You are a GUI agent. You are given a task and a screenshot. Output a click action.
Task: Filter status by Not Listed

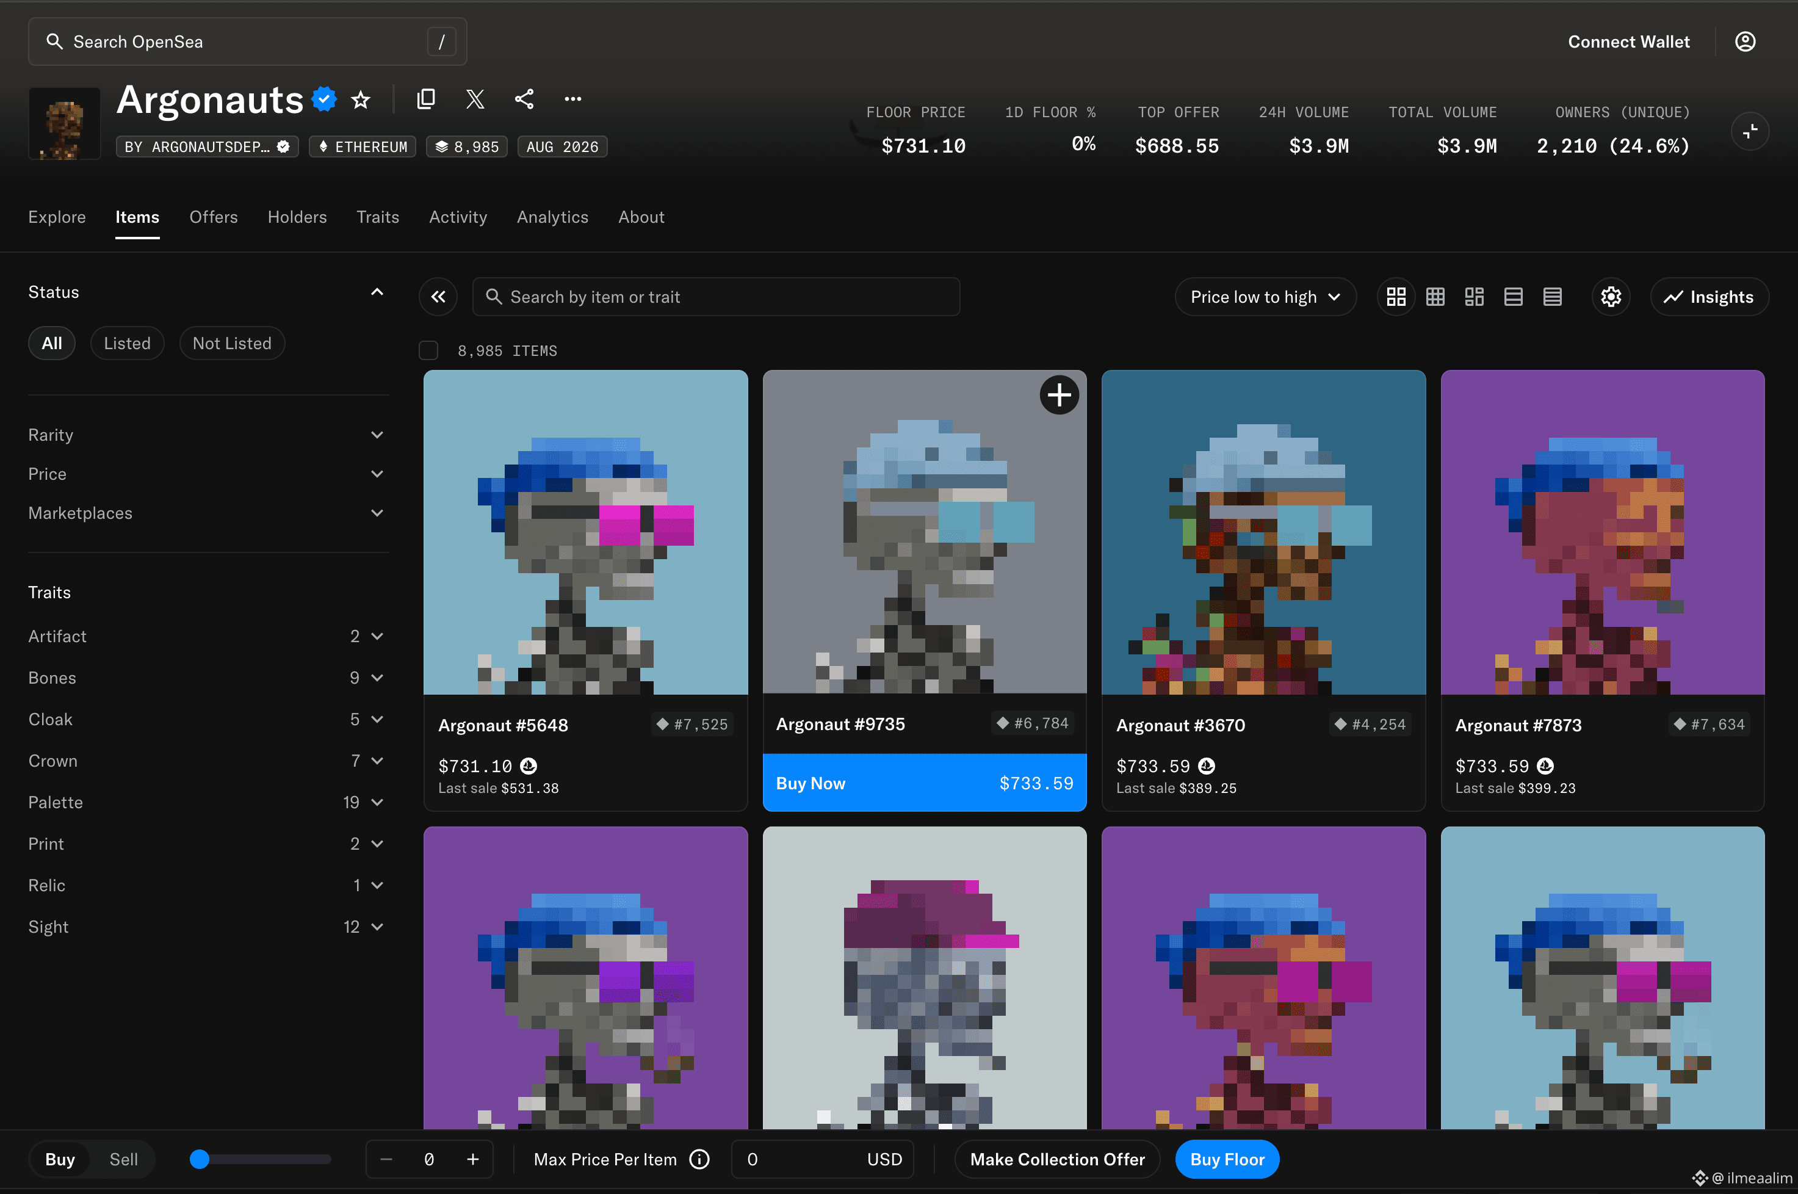(232, 344)
